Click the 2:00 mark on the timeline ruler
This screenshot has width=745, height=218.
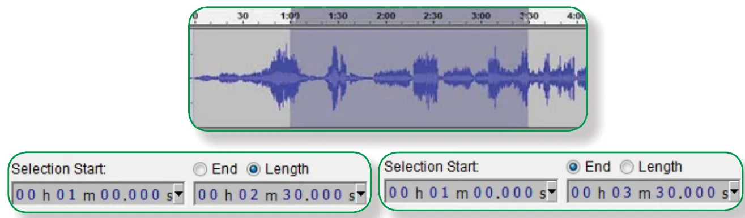point(386,16)
